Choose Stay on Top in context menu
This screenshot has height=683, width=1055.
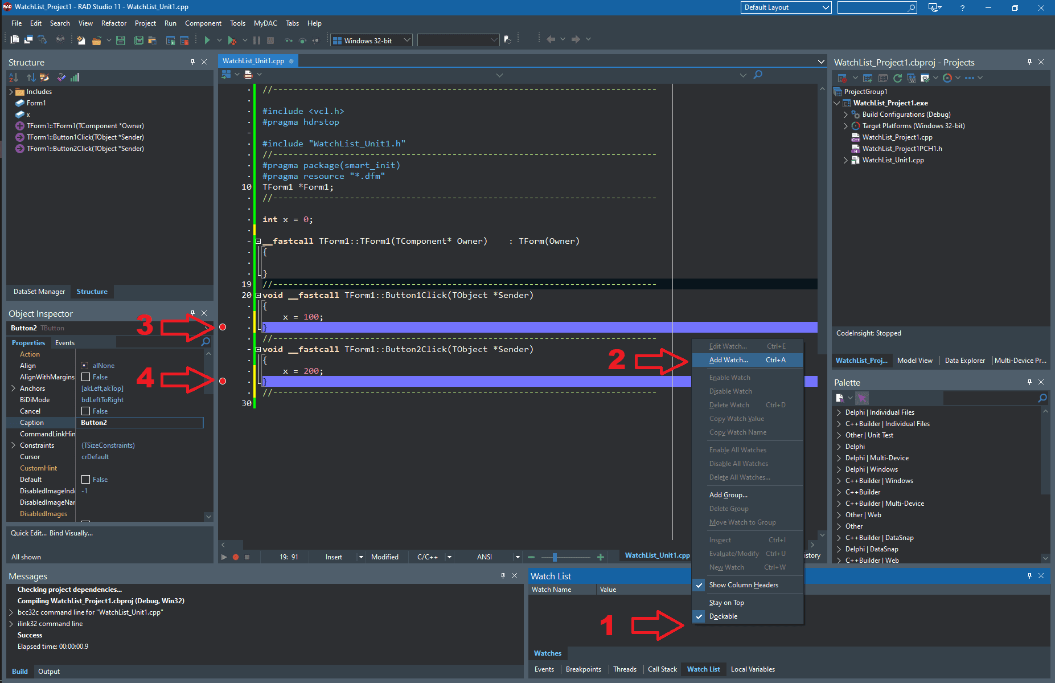point(748,603)
